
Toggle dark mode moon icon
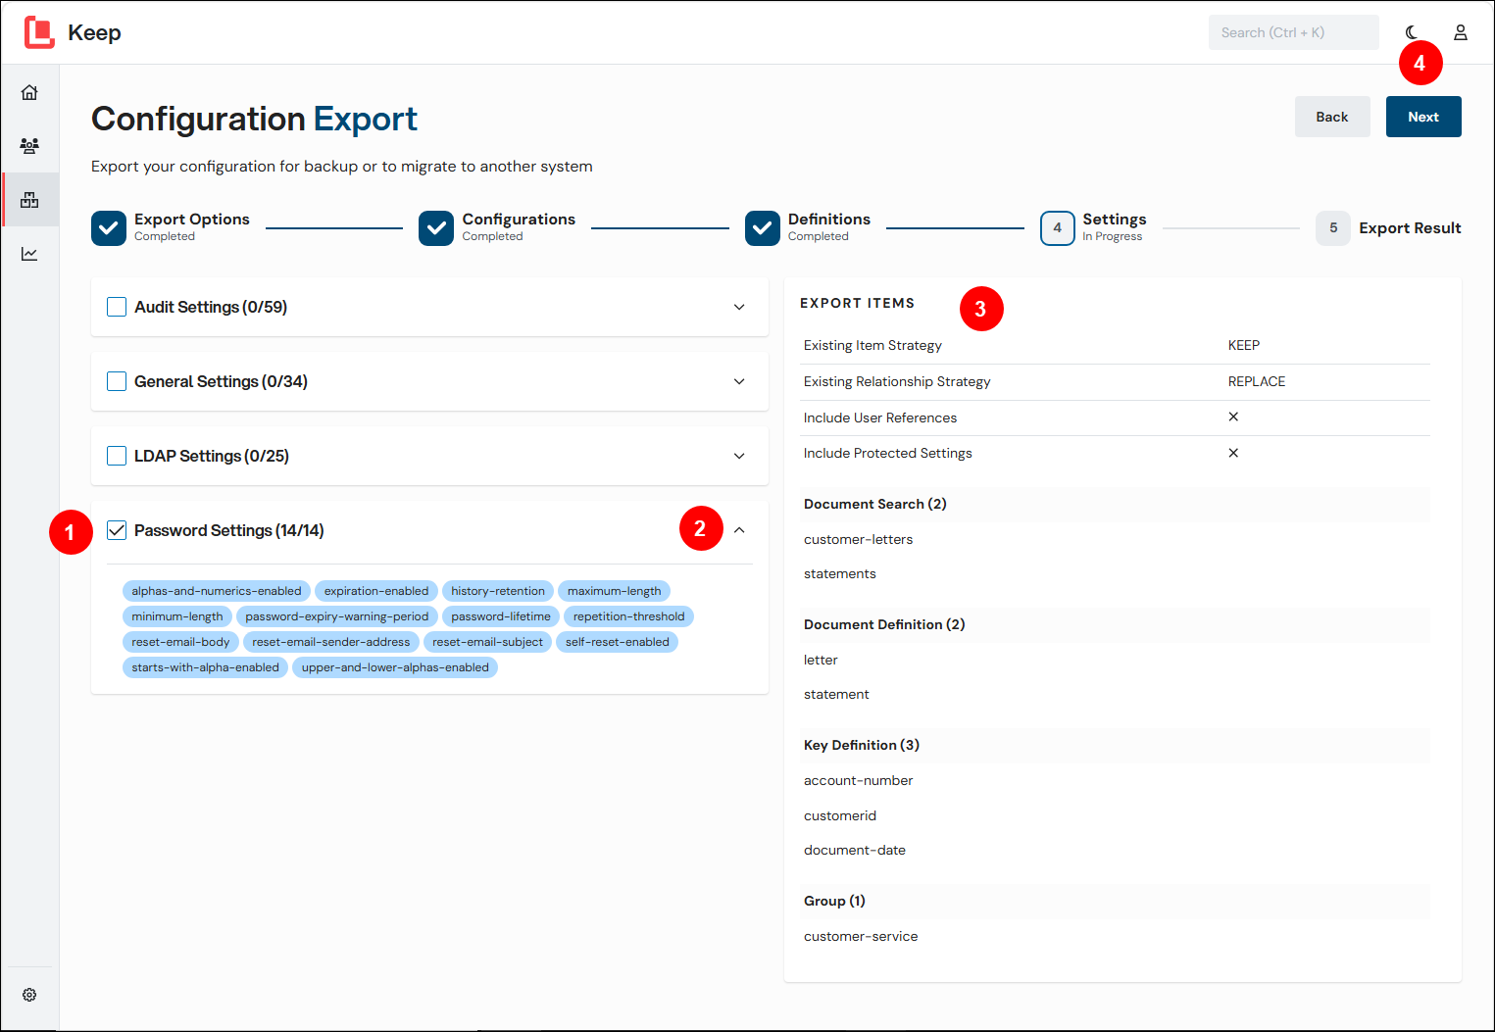[x=1412, y=32]
